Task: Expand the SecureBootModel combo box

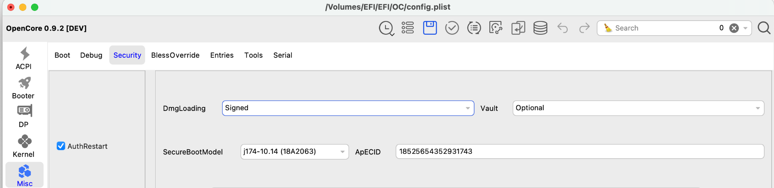Action: [x=342, y=152]
